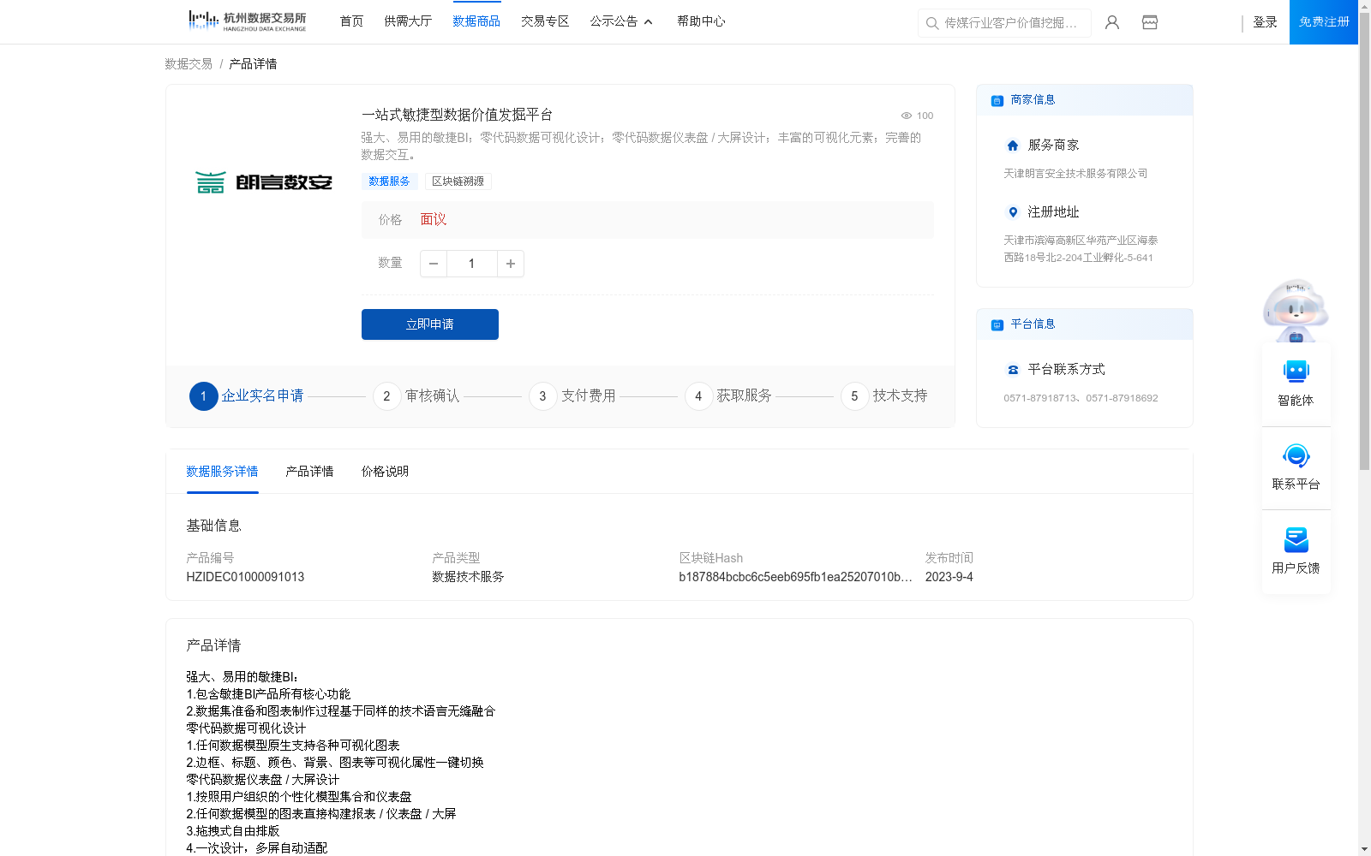The width and height of the screenshot is (1371, 856).
Task: Click platform phone numbers 0571-87918713
Action: [x=1081, y=398]
